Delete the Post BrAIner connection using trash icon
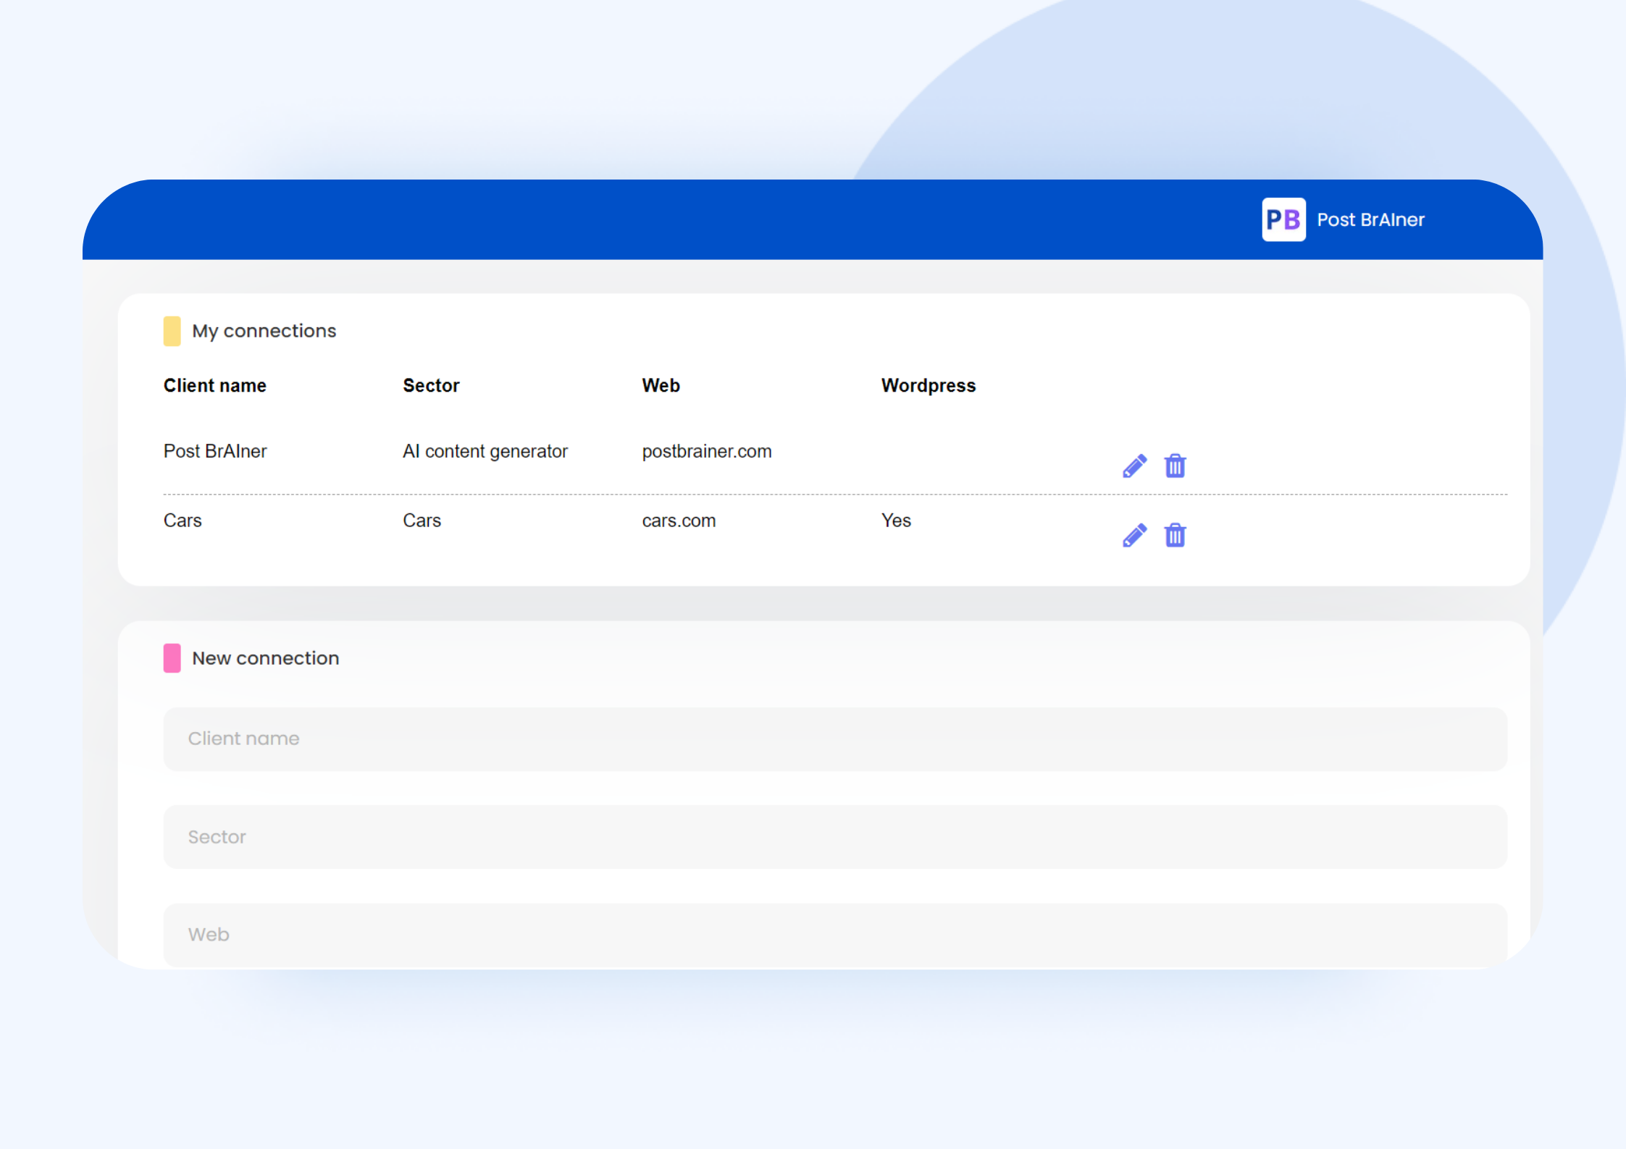 [x=1175, y=466]
